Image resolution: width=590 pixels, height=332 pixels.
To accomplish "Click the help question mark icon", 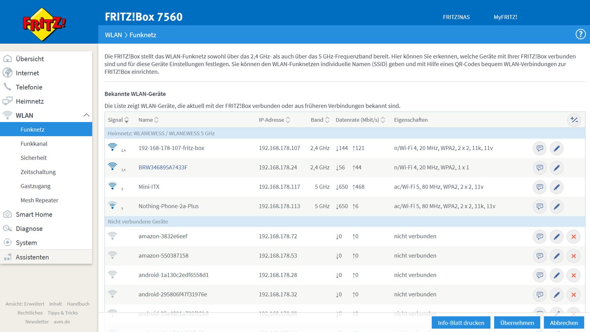I will coord(581,34).
